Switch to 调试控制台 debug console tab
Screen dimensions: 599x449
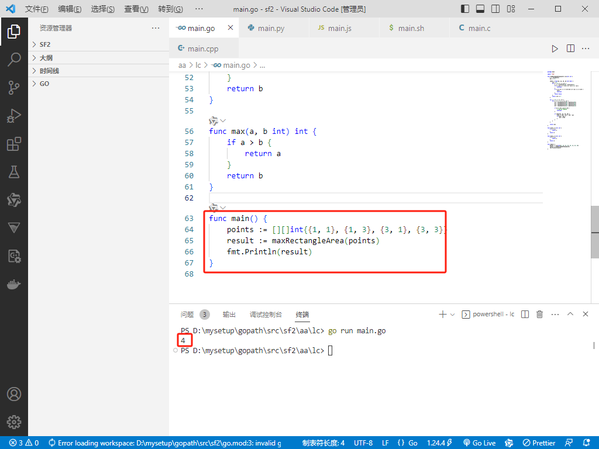coord(266,314)
